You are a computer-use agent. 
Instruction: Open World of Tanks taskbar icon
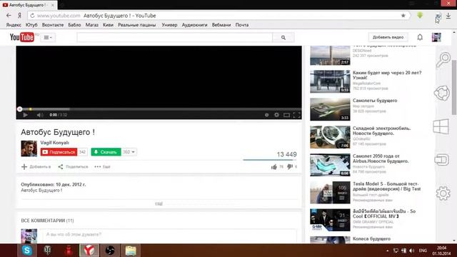point(48,251)
